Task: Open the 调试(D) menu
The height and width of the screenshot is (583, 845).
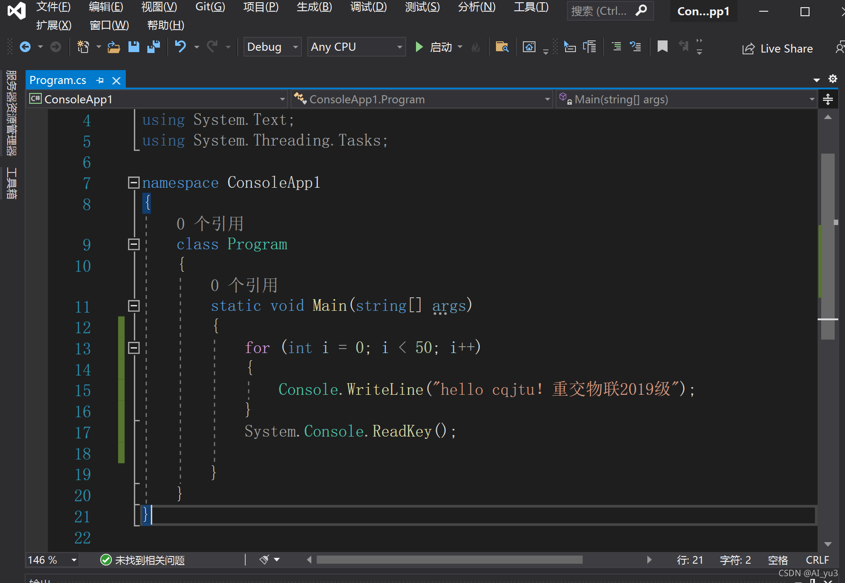Action: (x=369, y=7)
